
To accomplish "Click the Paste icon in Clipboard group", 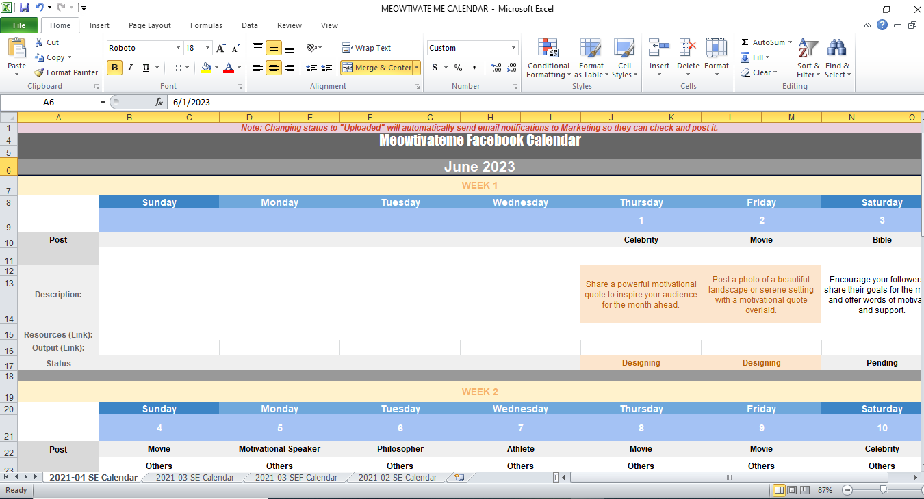I will [x=16, y=49].
